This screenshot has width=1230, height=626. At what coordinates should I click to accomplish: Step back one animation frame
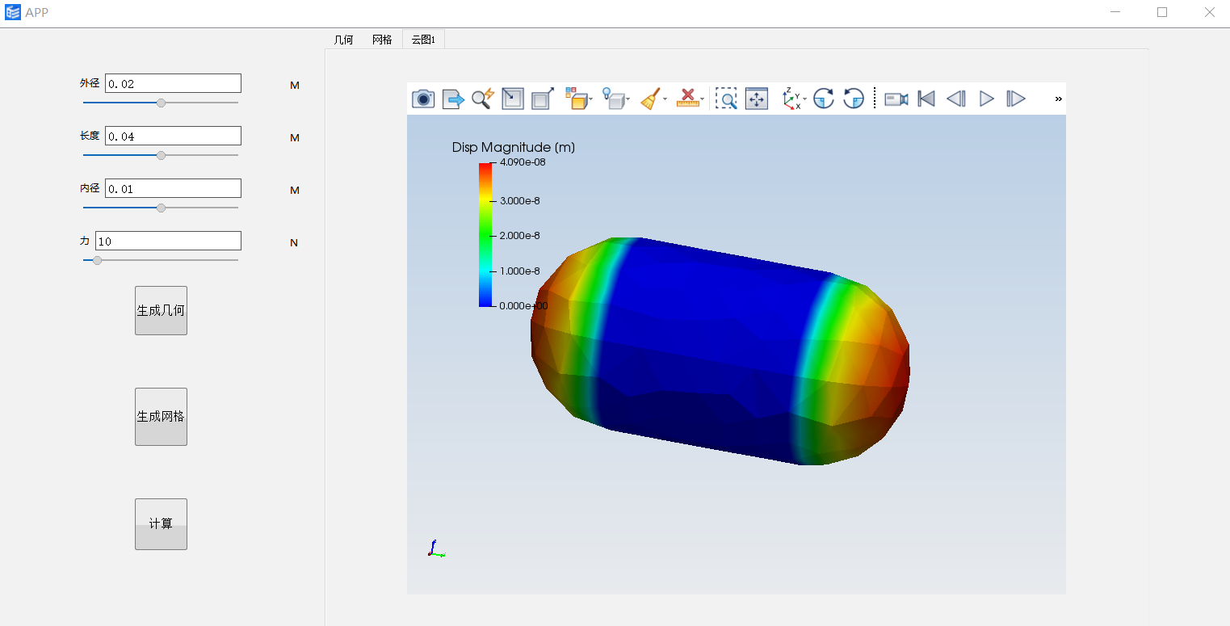tap(956, 99)
